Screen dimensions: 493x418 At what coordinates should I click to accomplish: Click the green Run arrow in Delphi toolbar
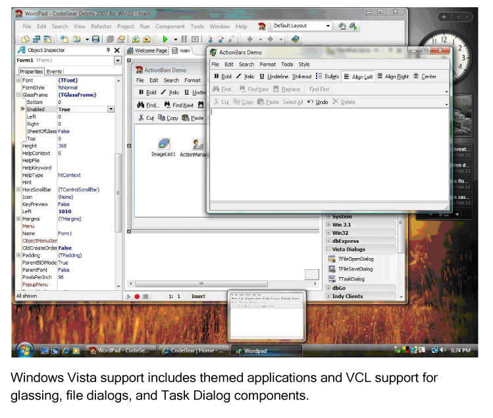click(x=165, y=39)
